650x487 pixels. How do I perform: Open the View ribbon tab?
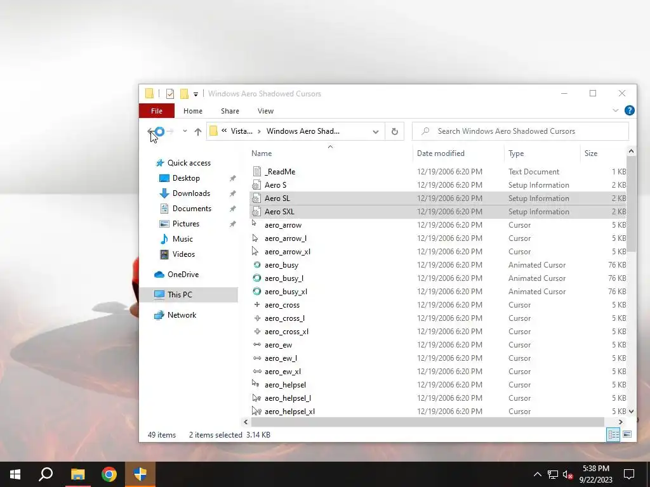(x=266, y=111)
